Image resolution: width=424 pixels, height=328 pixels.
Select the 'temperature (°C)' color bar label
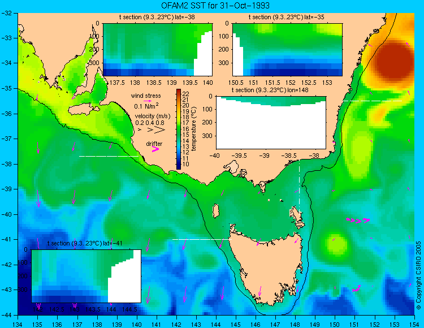[194, 129]
